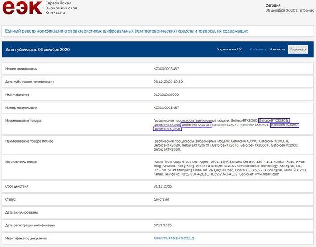Click the Идентификатор документа label
The height and width of the screenshot is (247, 316).
coord(26,239)
